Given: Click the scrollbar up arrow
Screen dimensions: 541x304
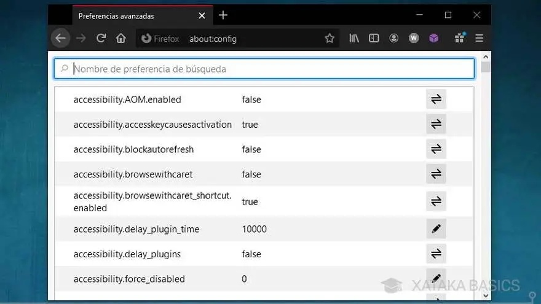Looking at the screenshot, I should pos(486,57).
